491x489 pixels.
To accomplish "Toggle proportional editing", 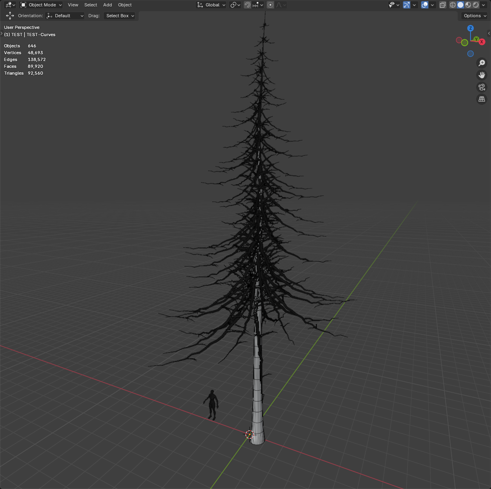I will (x=270, y=5).
